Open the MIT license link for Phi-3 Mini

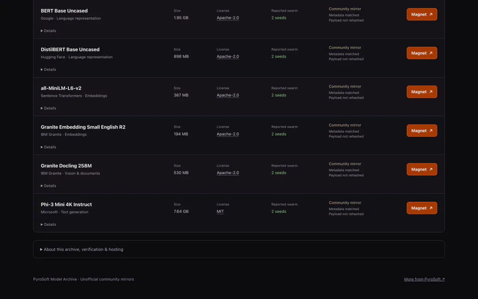tap(220, 212)
